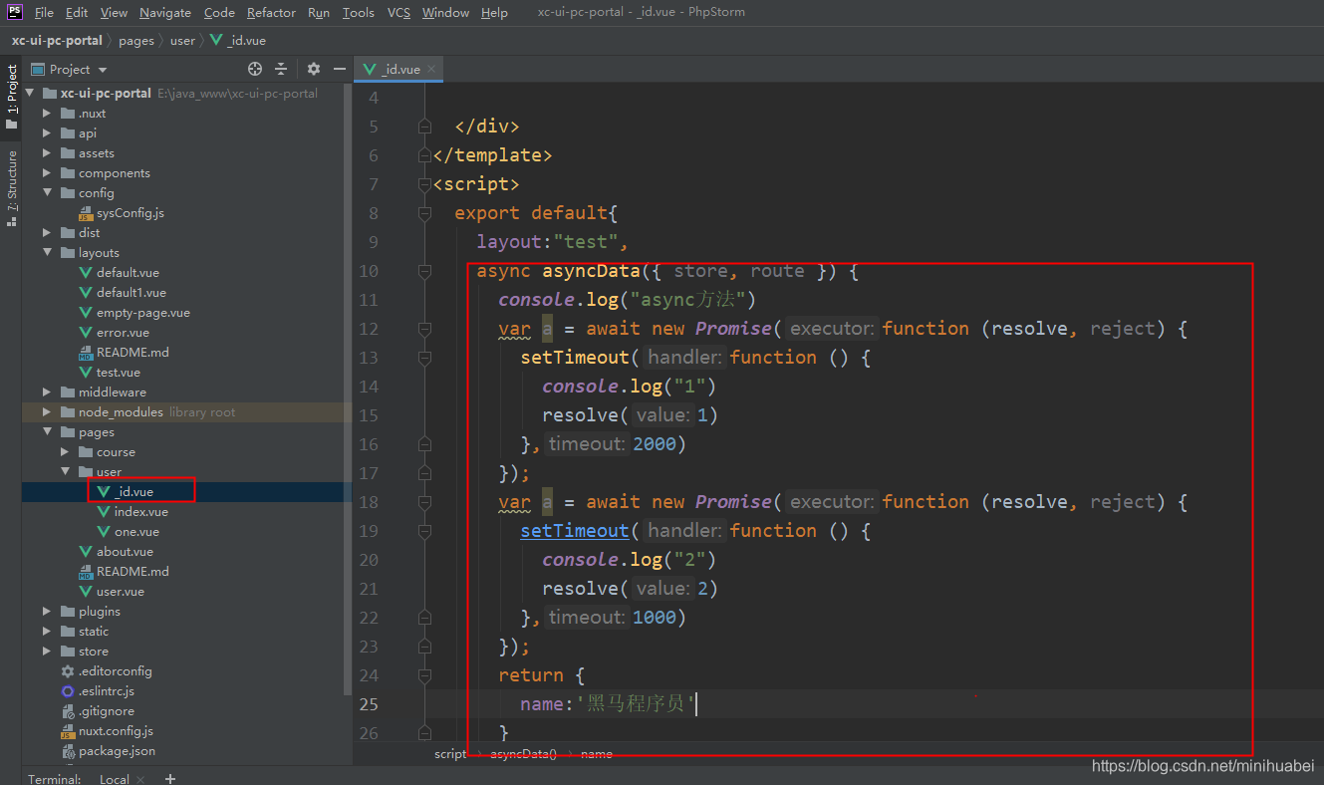The image size is (1324, 785).
Task: Open the Code menu
Action: tap(219, 12)
